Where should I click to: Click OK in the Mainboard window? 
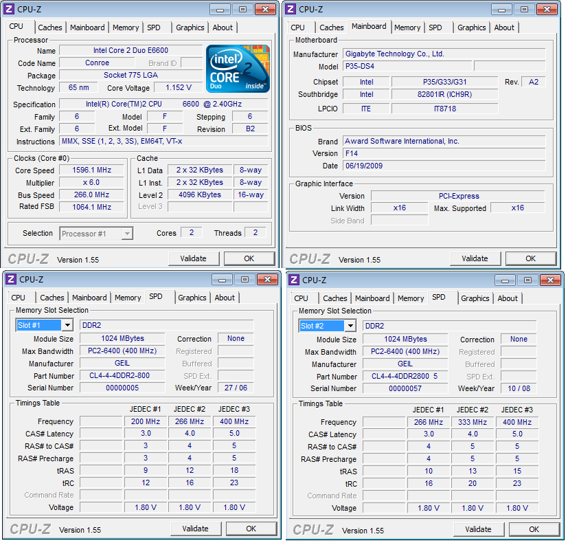pyautogui.click(x=531, y=258)
